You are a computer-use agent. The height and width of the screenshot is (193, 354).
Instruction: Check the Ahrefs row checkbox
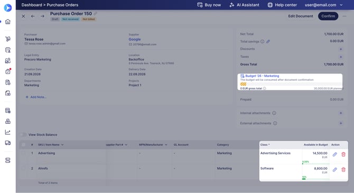pyautogui.click(x=23, y=168)
